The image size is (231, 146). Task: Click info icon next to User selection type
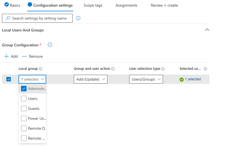[163, 69]
